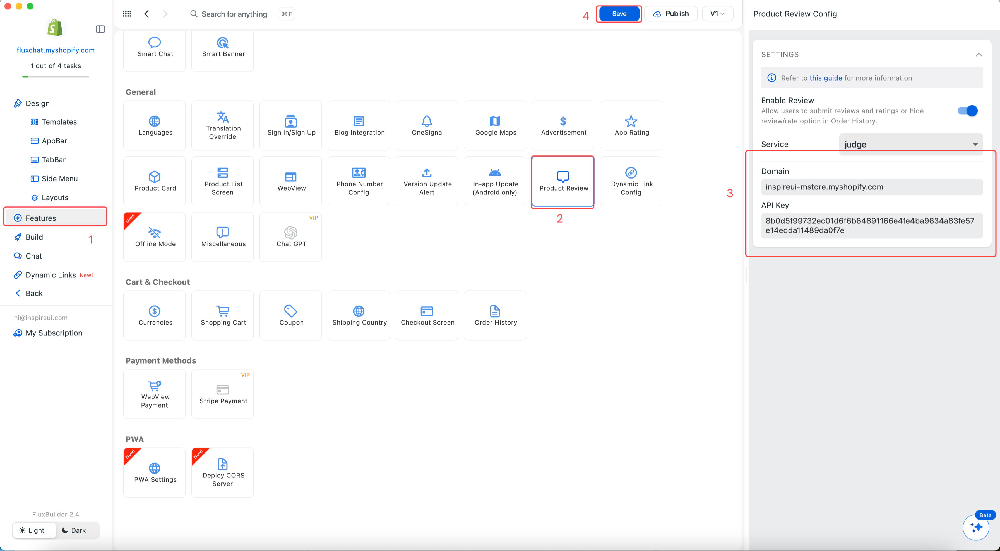Click the Beta AI assistant sparkle button
Viewport: 1000px width, 551px height.
coord(975,527)
